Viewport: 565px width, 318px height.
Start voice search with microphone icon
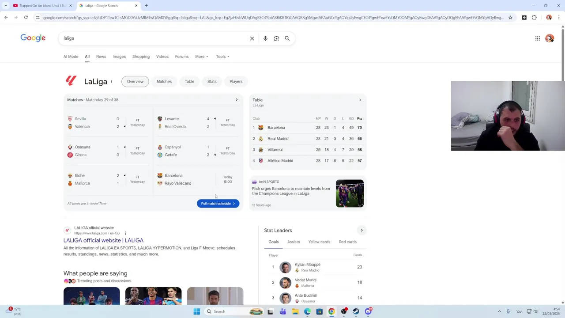pos(265,38)
